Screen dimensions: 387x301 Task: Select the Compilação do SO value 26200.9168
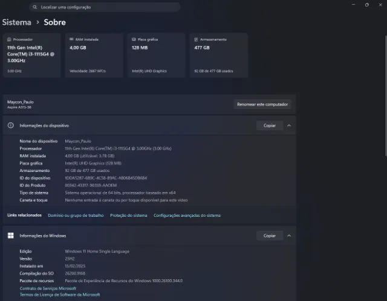pos(75,273)
